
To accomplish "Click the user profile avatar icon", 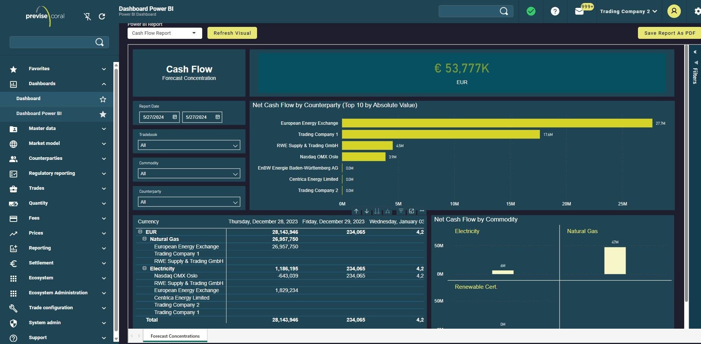I will tap(674, 11).
